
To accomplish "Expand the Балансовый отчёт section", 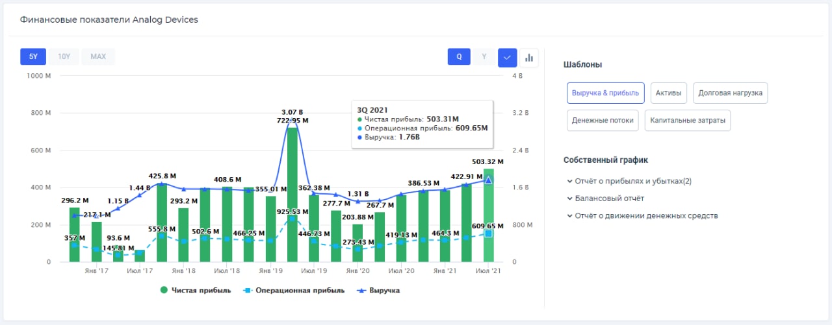I will coord(605,199).
